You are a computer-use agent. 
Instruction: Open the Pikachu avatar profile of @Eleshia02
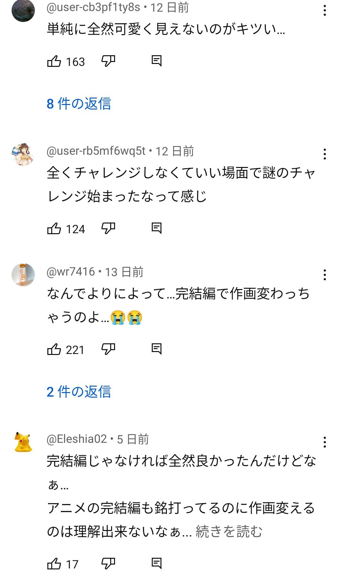point(23,442)
